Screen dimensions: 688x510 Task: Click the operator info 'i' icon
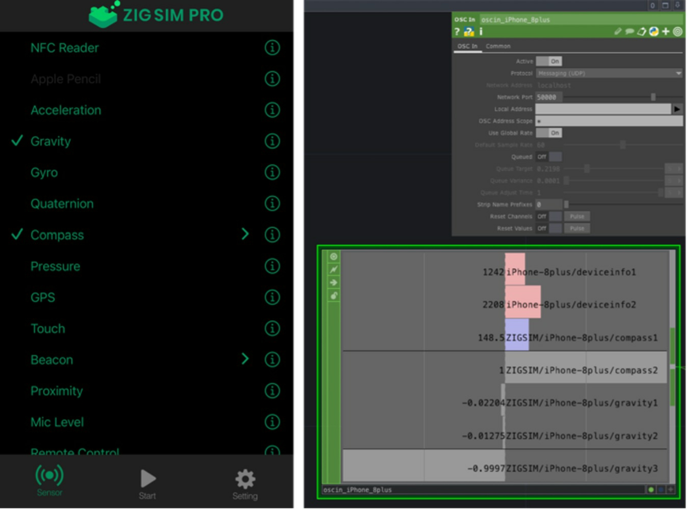click(481, 32)
